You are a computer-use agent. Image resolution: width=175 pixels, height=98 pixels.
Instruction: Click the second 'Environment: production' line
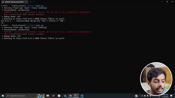16,30
